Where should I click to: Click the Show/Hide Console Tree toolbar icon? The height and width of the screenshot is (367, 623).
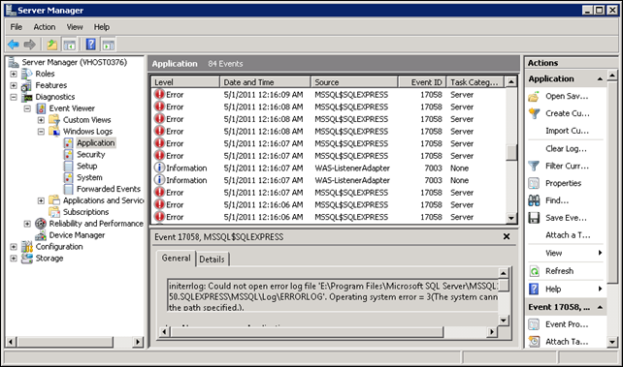pos(70,45)
